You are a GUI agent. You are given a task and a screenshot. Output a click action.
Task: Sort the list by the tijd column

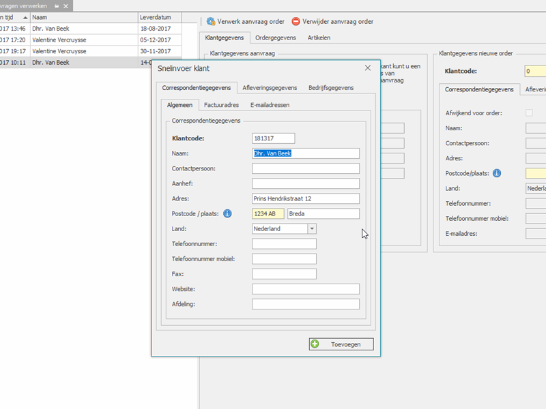click(14, 16)
